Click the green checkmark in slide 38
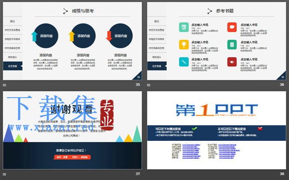Screen dimensions: 289x180 click(x=194, y=129)
